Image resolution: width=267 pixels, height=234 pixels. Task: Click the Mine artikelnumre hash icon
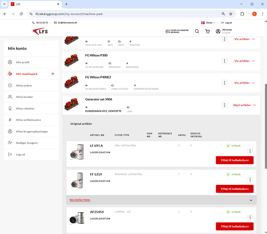point(10,120)
